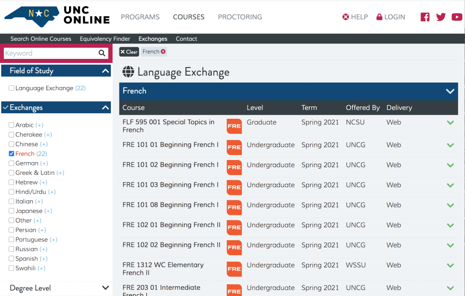
Task: Open FRE 101 03 Beginning French I course
Action: coord(171,184)
